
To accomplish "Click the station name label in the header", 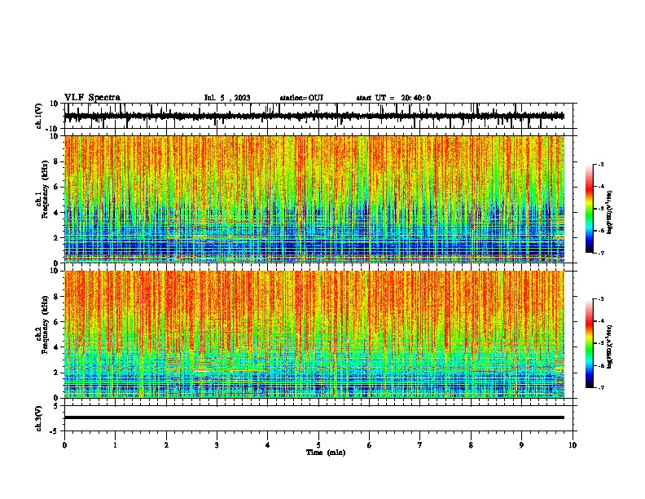I will tap(301, 98).
